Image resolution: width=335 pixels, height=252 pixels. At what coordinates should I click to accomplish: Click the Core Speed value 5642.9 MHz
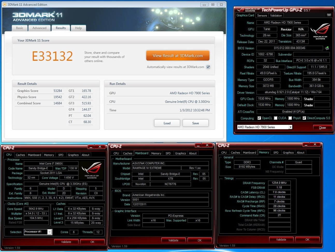[36, 209]
